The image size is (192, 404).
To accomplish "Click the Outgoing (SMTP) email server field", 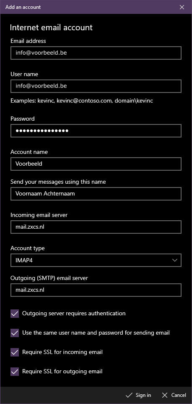I will 96,290.
